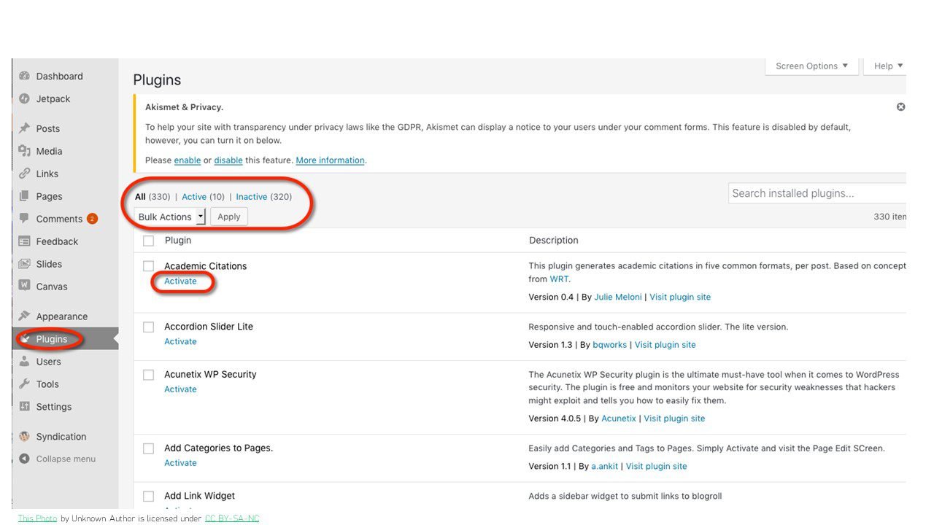934x525 pixels.
Task: Filter plugins by All (330)
Action: [x=153, y=197]
